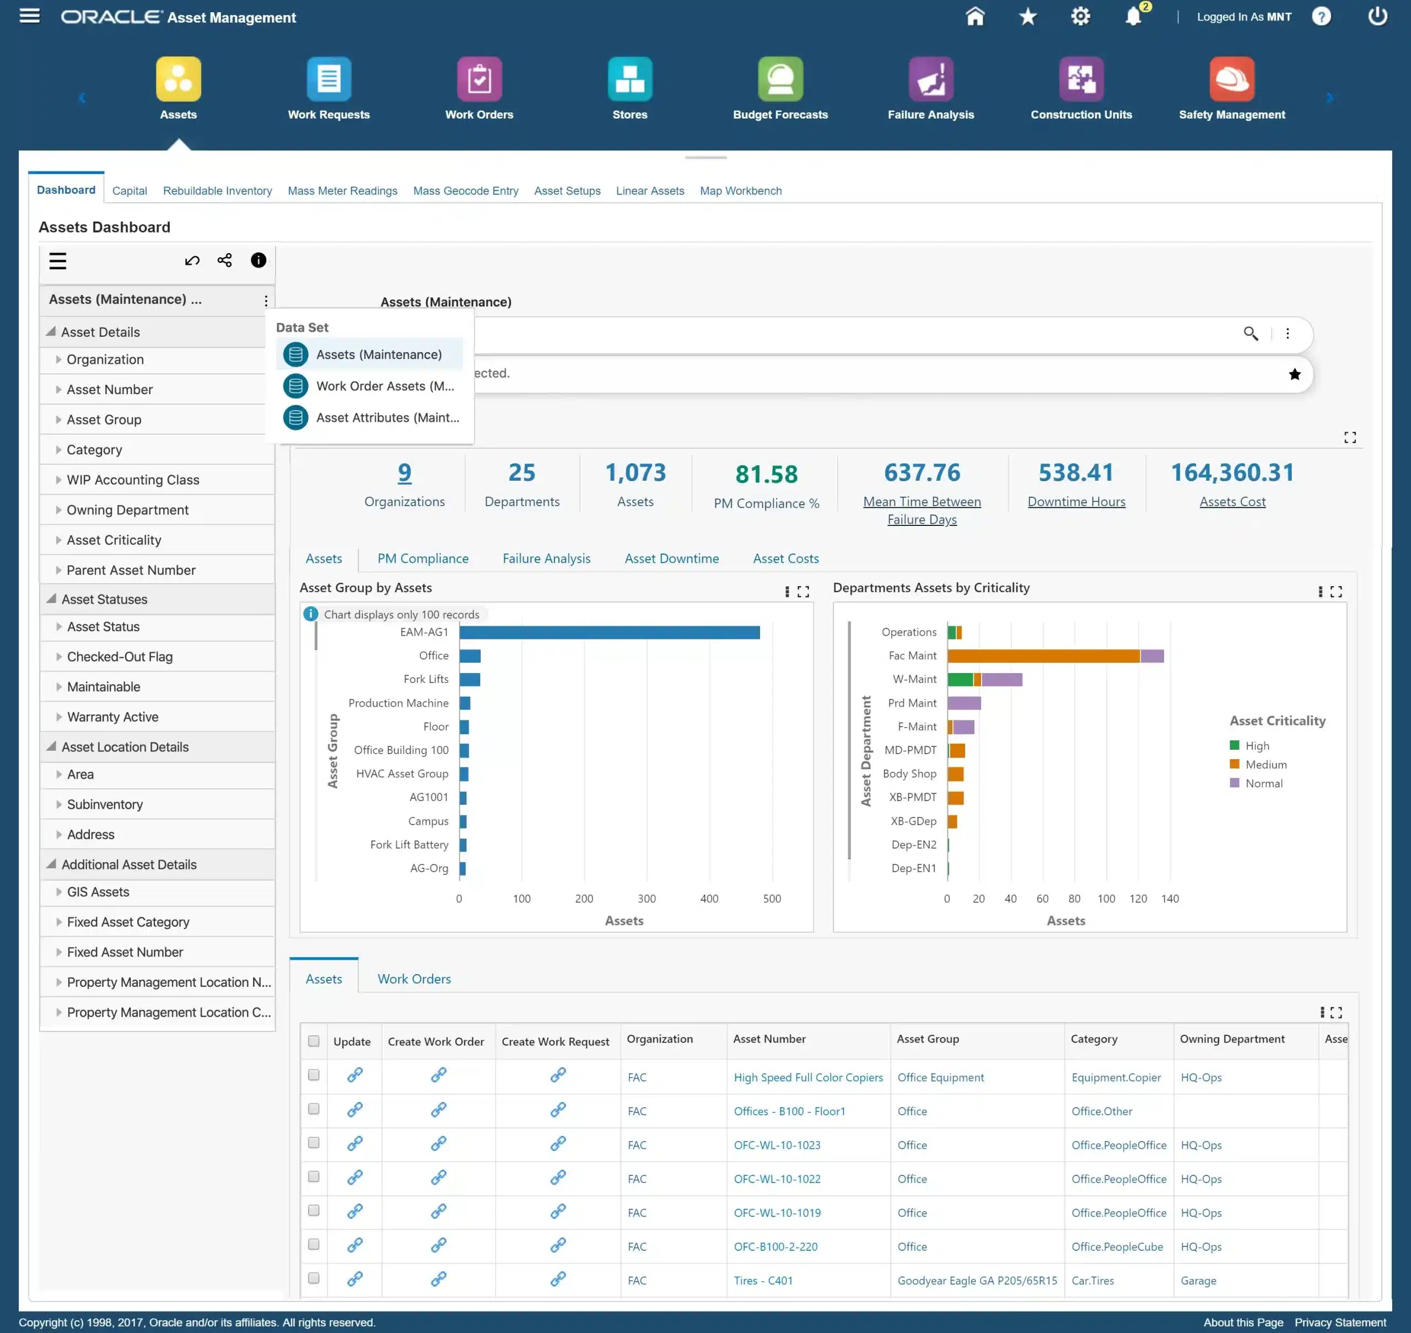The height and width of the screenshot is (1333, 1411).
Task: Click the share icon in sidebar toolbar
Action: [x=224, y=260]
